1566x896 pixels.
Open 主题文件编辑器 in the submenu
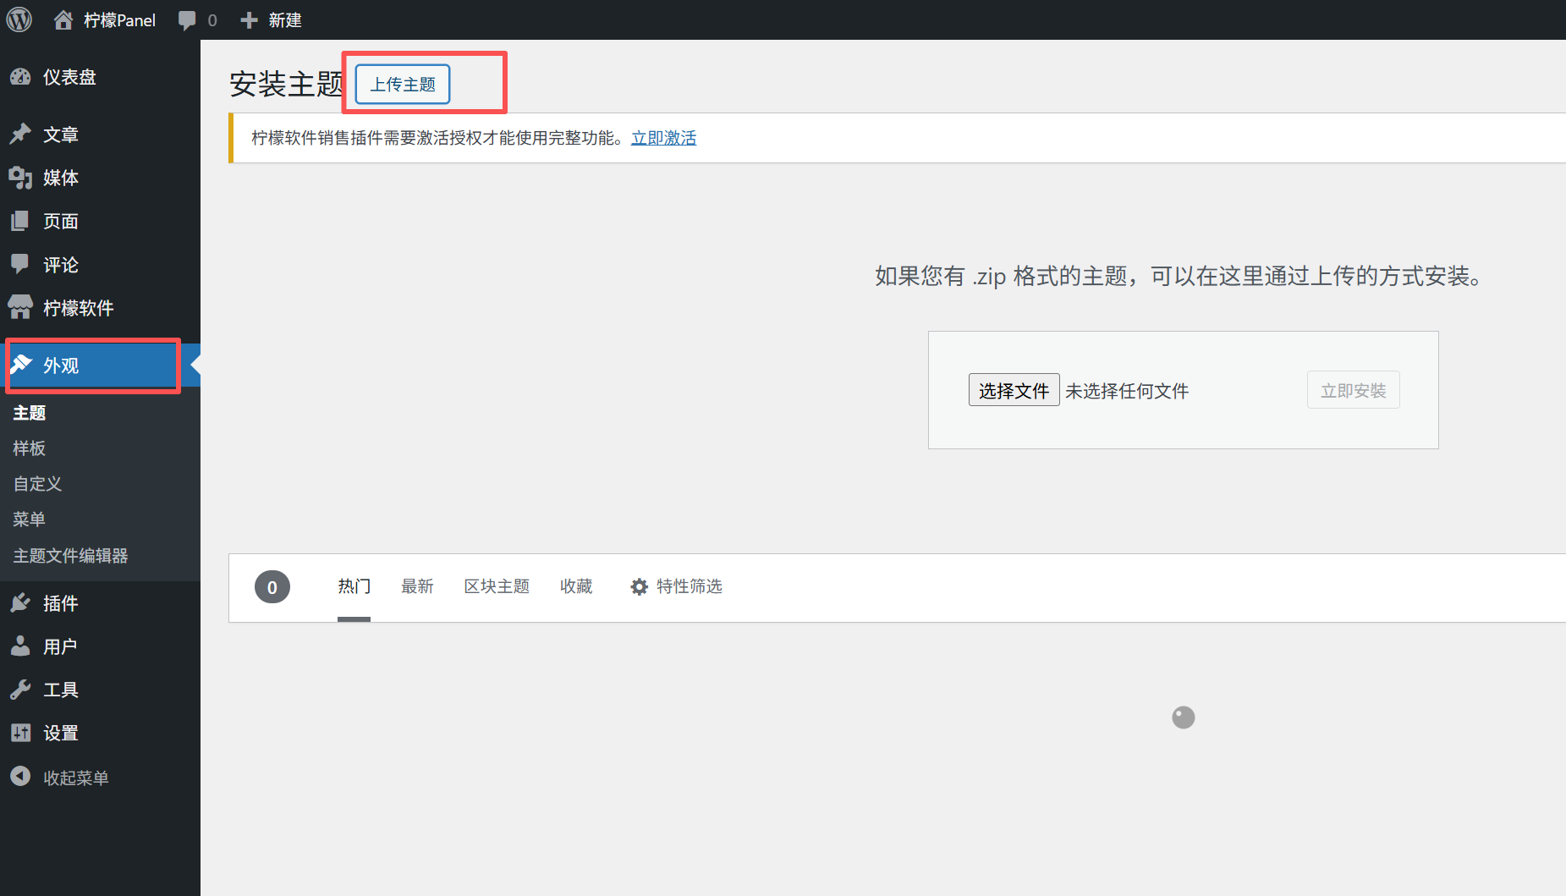click(70, 556)
